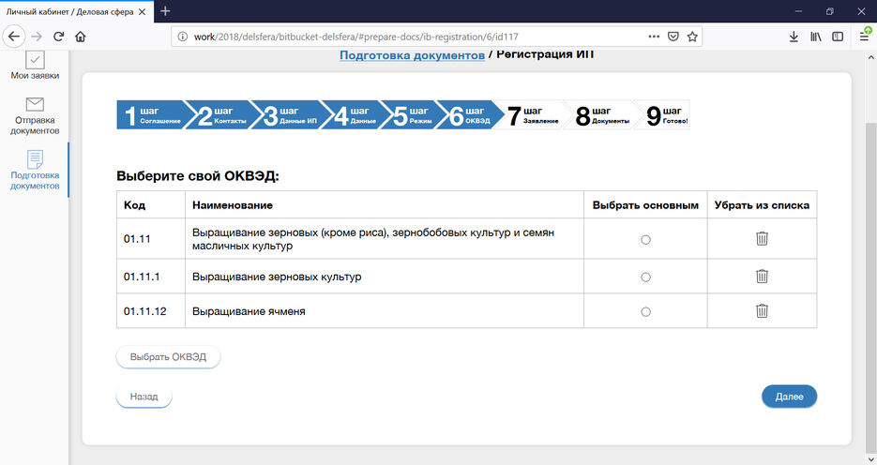This screenshot has height=465, width=877.
Task: Select 01.11 as main OKVED
Action: click(645, 240)
